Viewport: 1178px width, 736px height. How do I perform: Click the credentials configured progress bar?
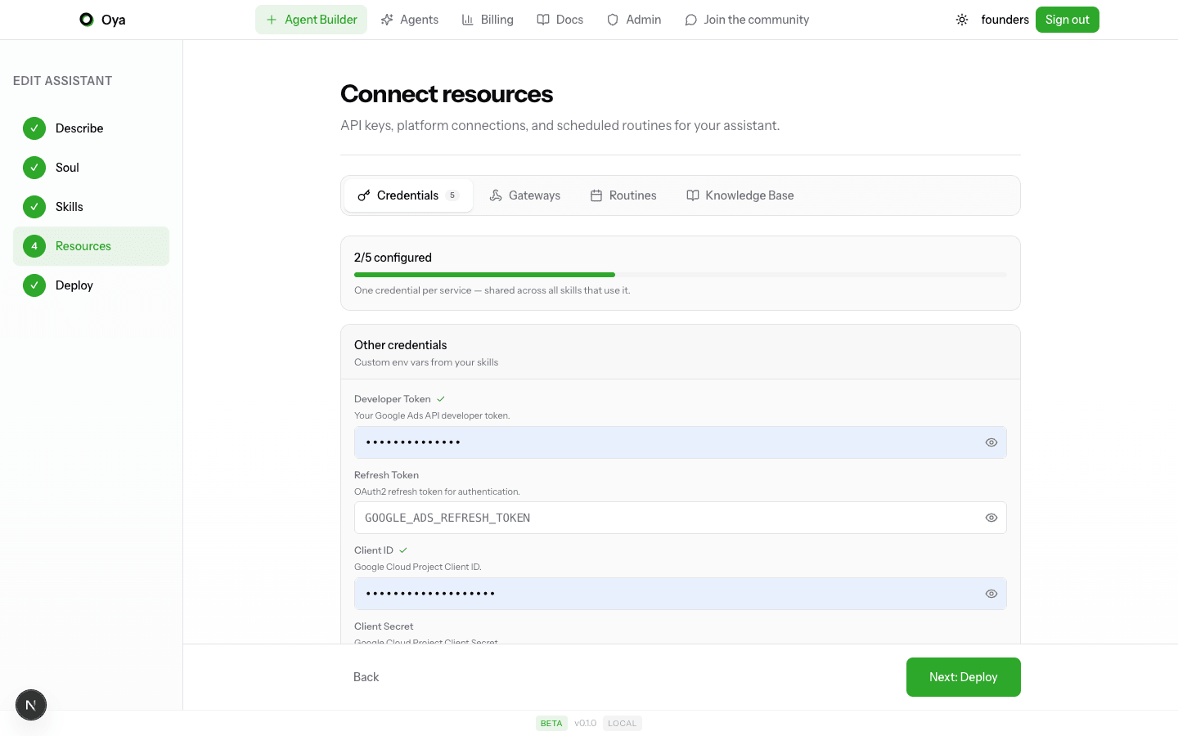(x=680, y=275)
